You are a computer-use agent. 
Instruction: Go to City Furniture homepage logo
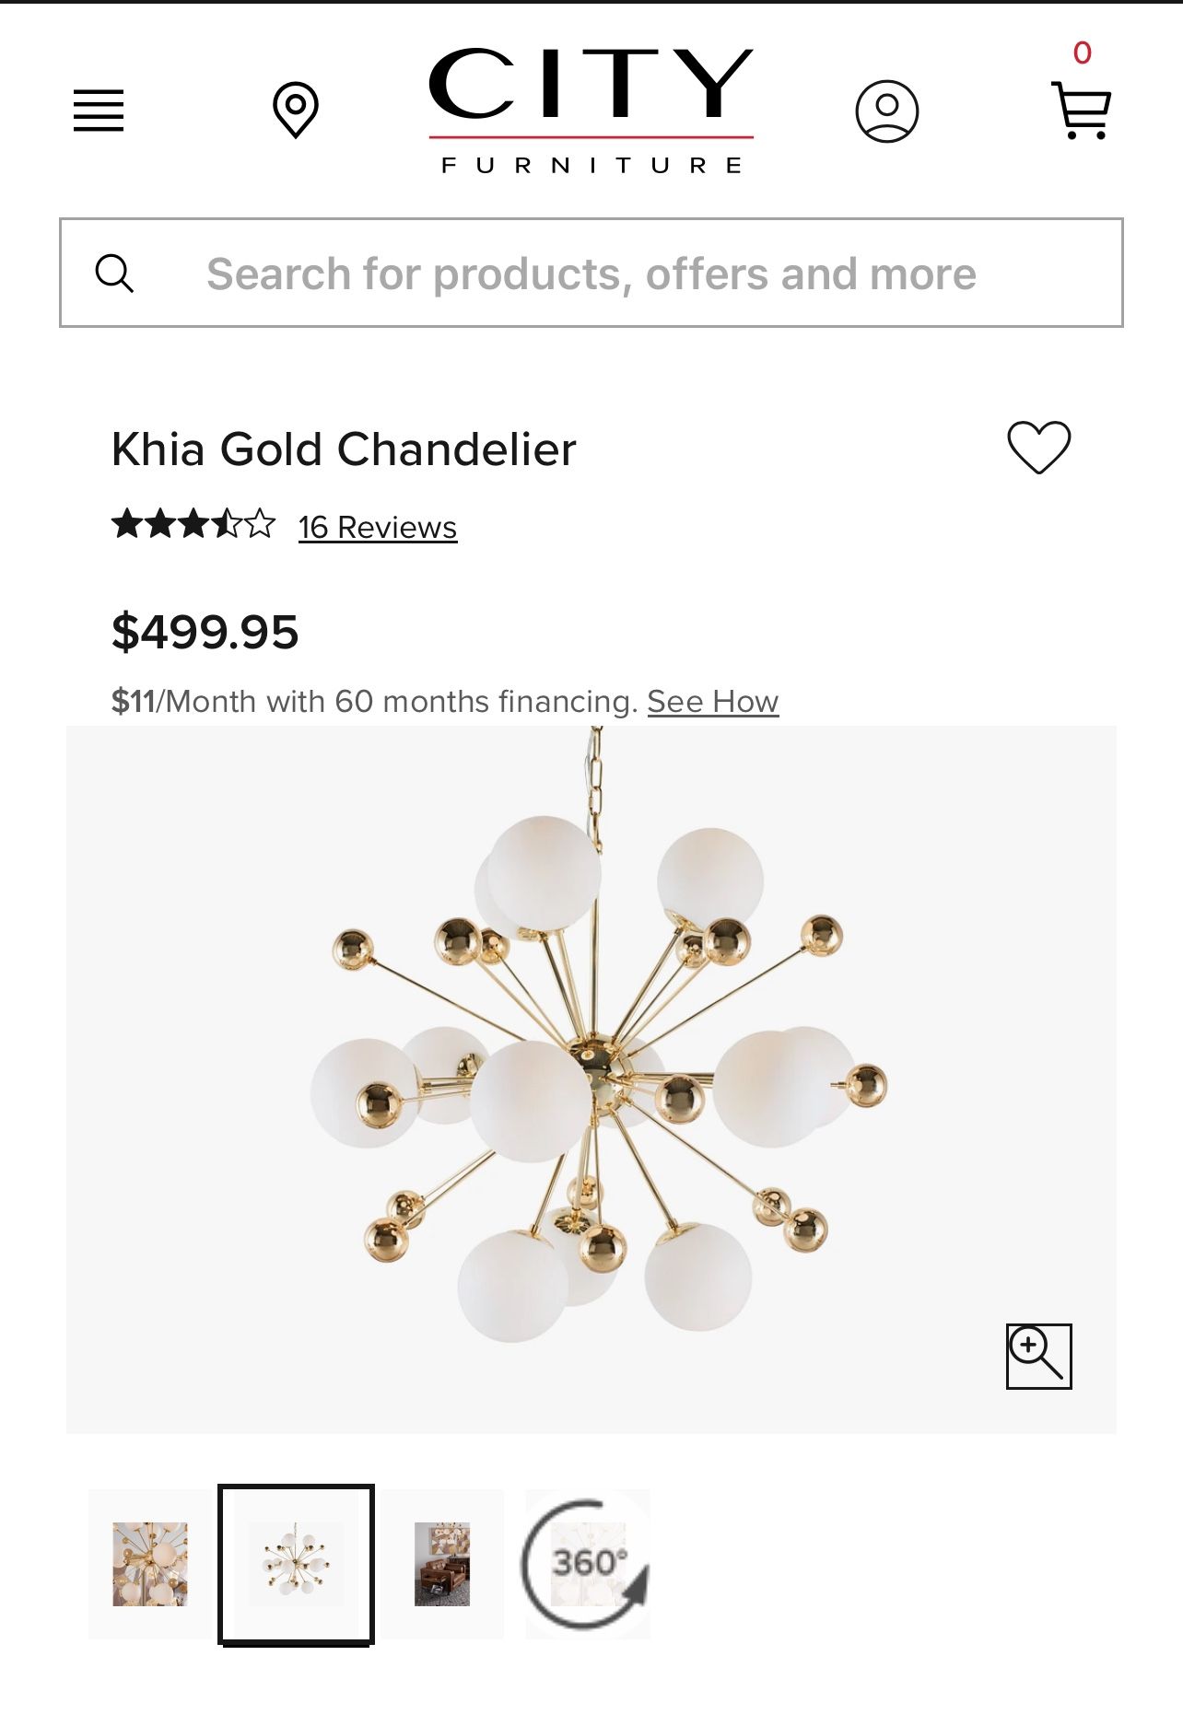click(x=591, y=111)
